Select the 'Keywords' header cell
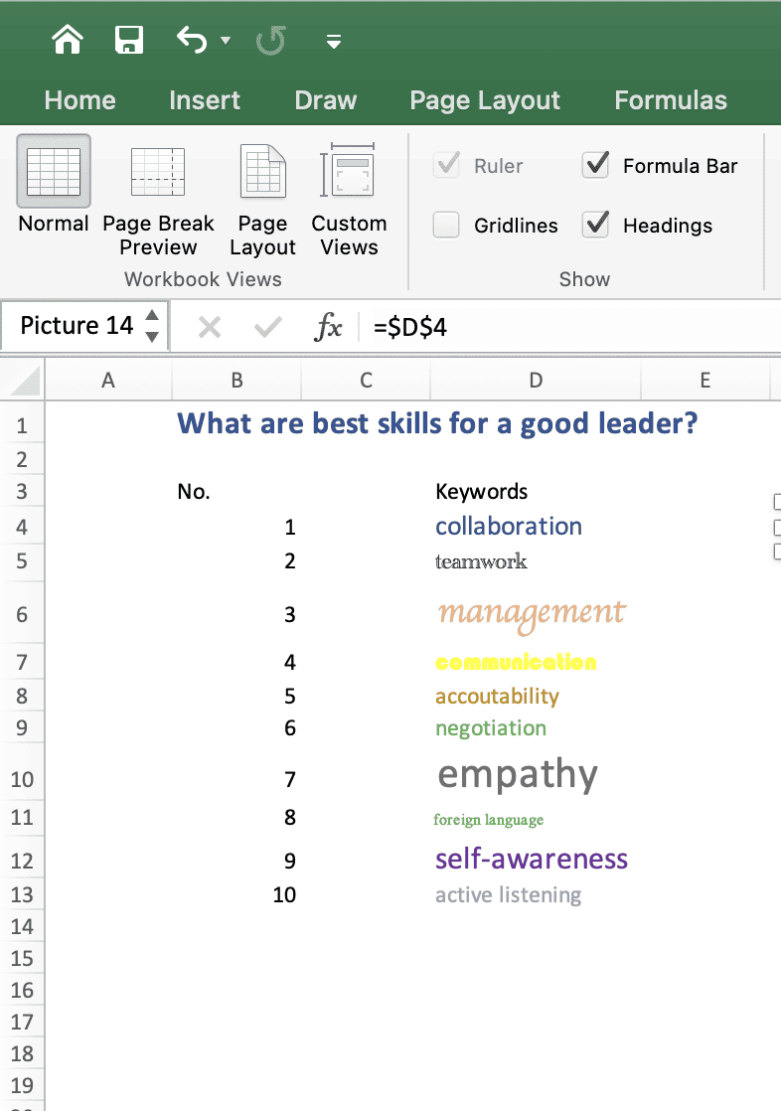Viewport: 781px width, 1111px height. pos(481,491)
